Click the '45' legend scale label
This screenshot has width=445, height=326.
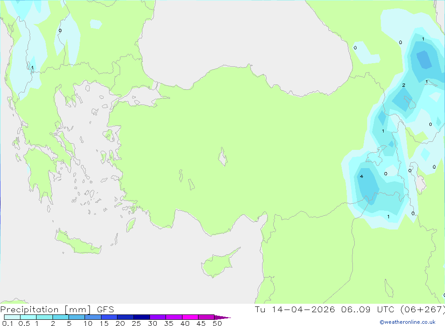click(201, 323)
